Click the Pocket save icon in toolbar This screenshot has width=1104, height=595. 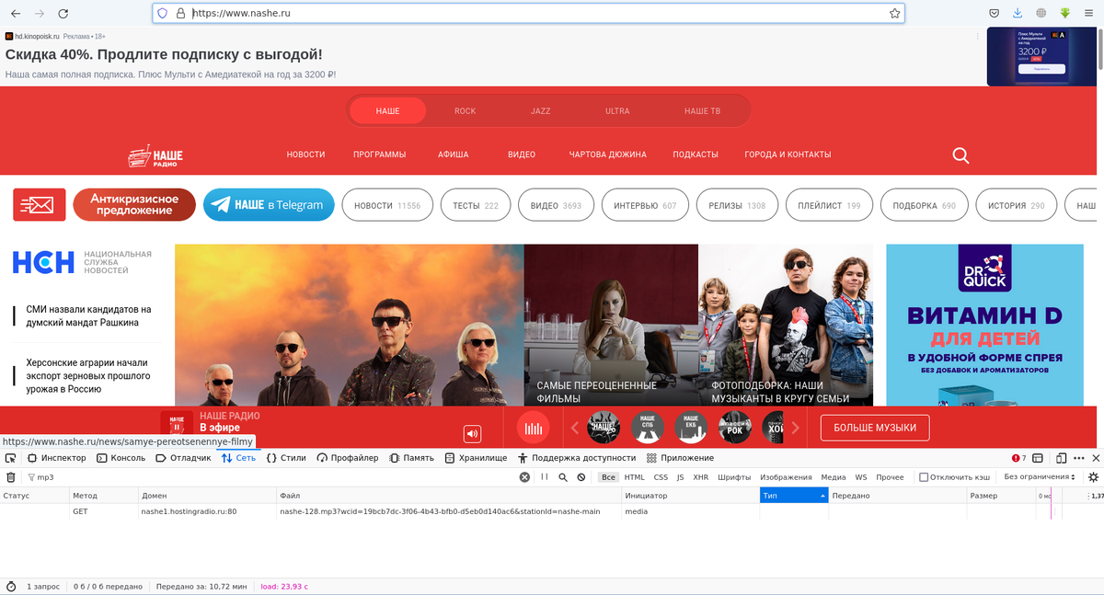[x=995, y=14]
